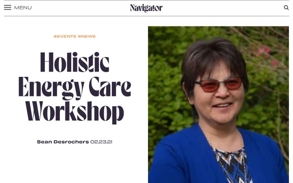Screen dimensions: 293x183
Task: Open search with the magnifying glass icon
Action: click(x=286, y=8)
